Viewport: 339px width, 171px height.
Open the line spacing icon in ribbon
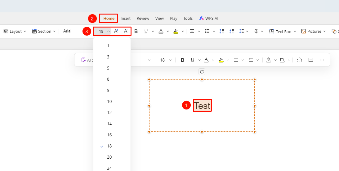point(242,31)
